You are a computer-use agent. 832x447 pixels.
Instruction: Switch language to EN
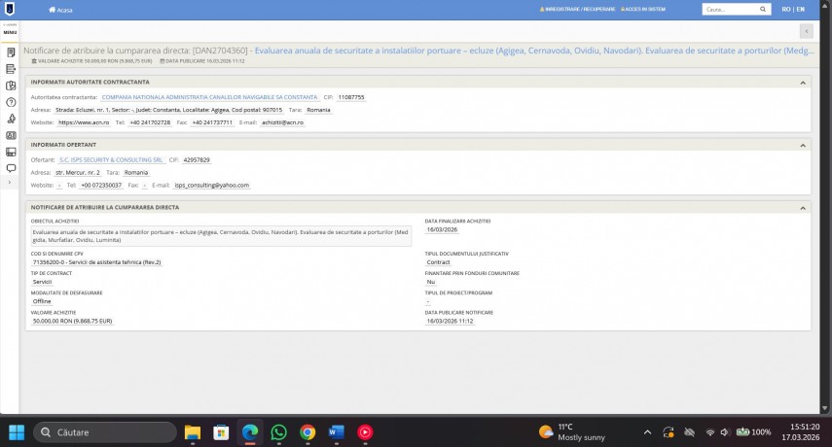pyautogui.click(x=800, y=9)
